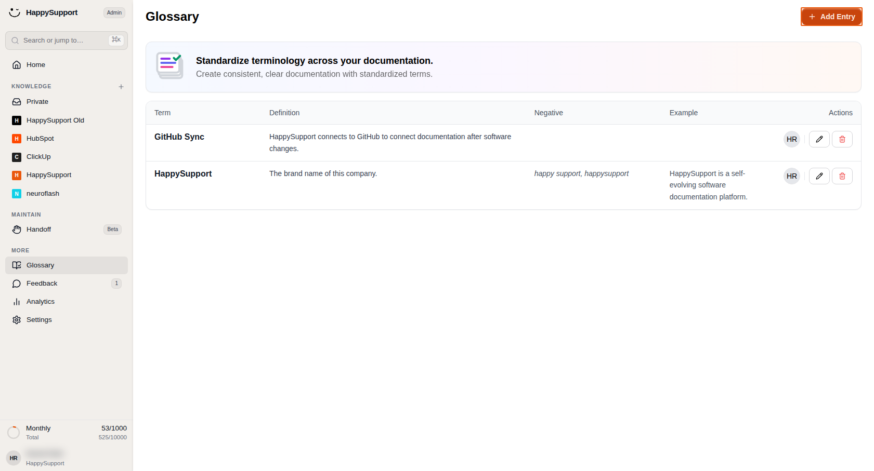Image resolution: width=874 pixels, height=471 pixels.
Task: Delete the GitHub Sync entry
Action: point(842,139)
